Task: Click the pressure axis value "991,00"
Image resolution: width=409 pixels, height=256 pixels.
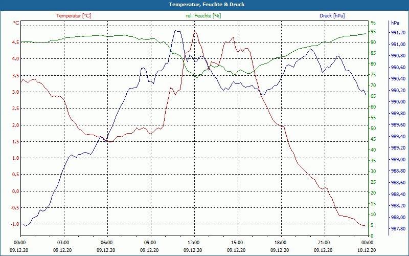Action: pyautogui.click(x=399, y=44)
